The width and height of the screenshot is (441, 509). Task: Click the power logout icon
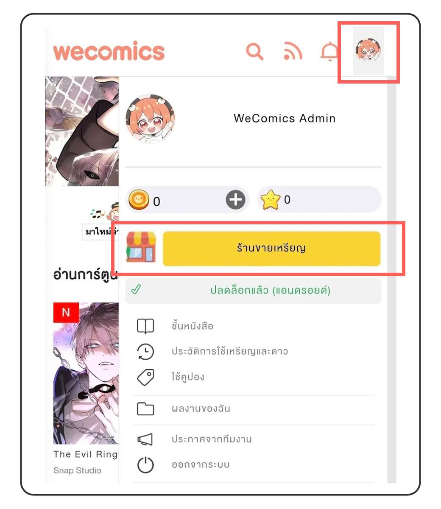(145, 464)
